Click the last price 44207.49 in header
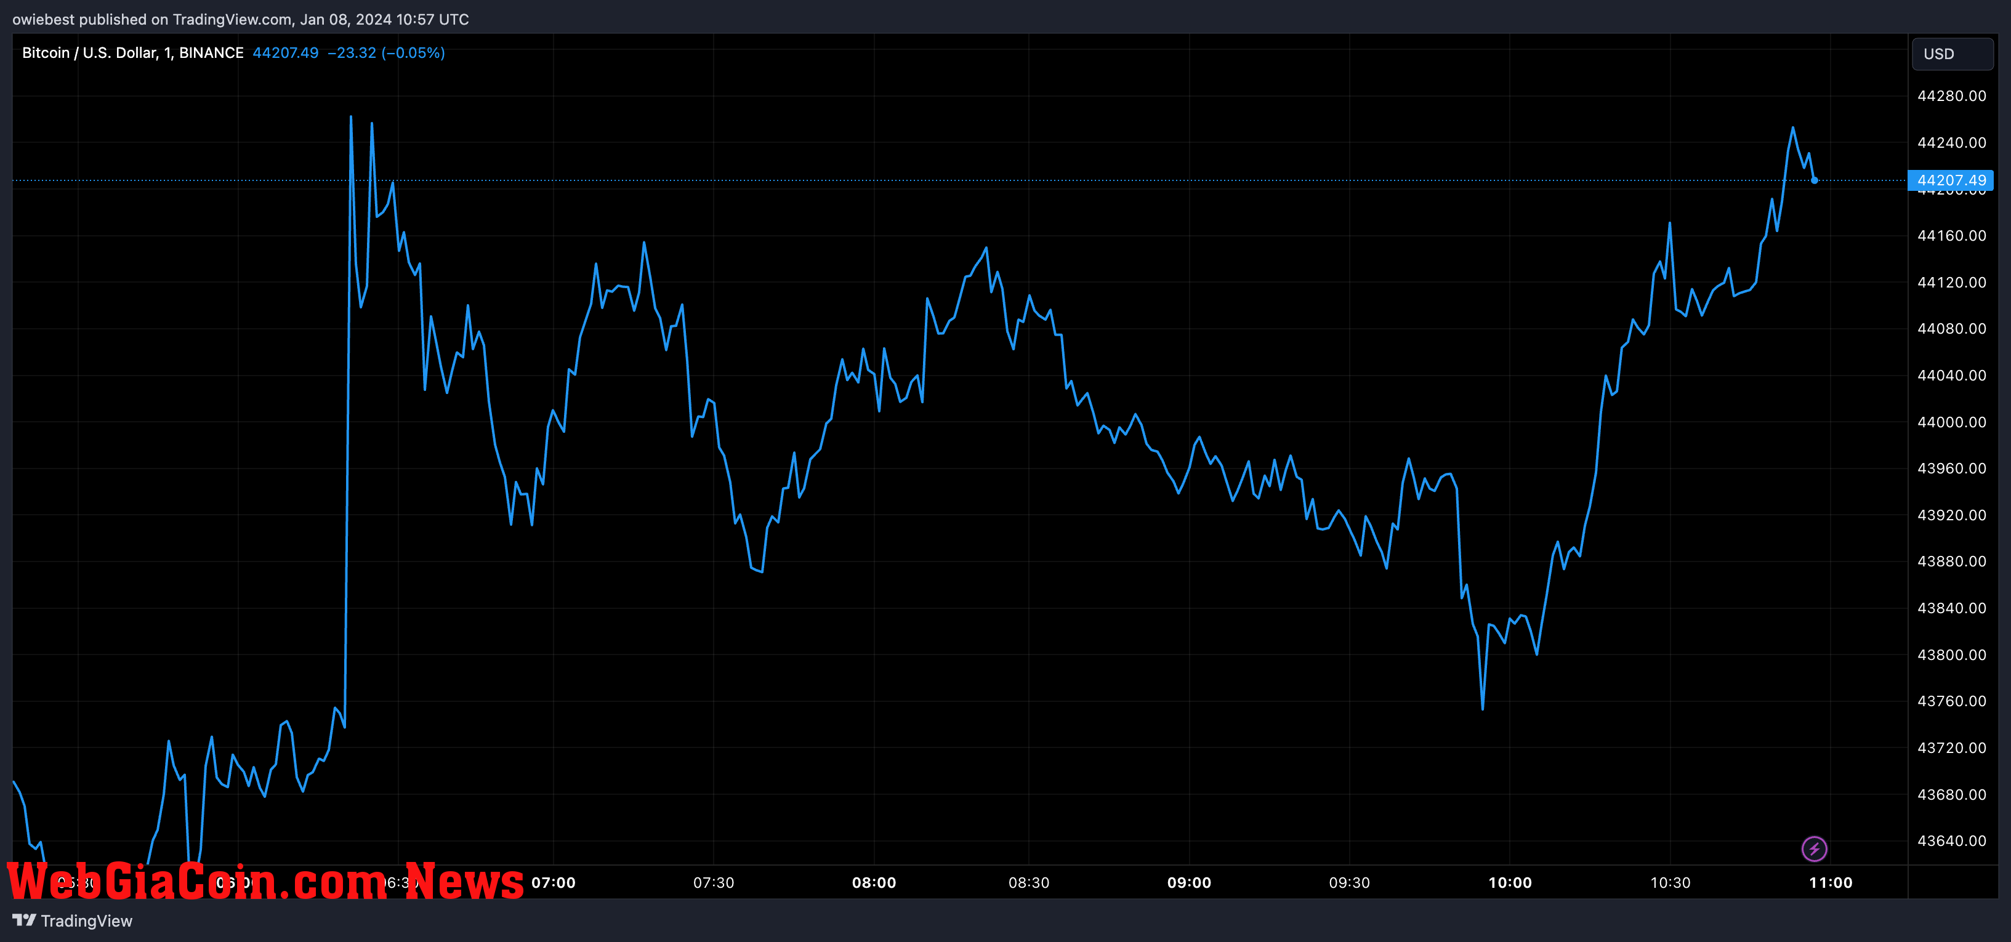Viewport: 2011px width, 942px height. [286, 52]
